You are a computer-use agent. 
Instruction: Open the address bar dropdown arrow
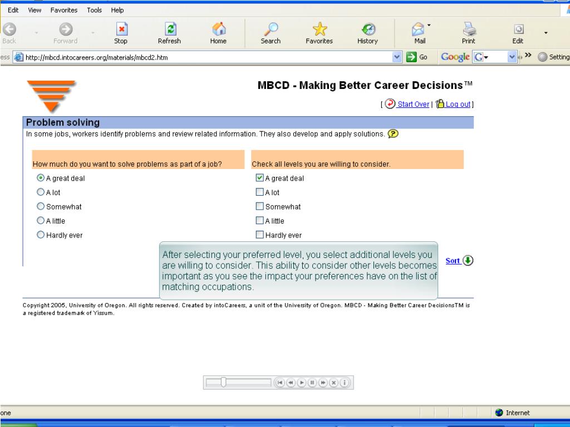(397, 57)
